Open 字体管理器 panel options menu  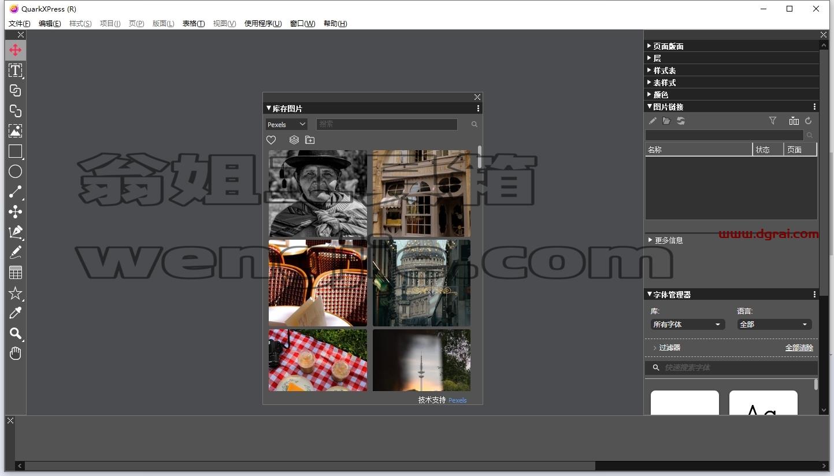tap(814, 295)
